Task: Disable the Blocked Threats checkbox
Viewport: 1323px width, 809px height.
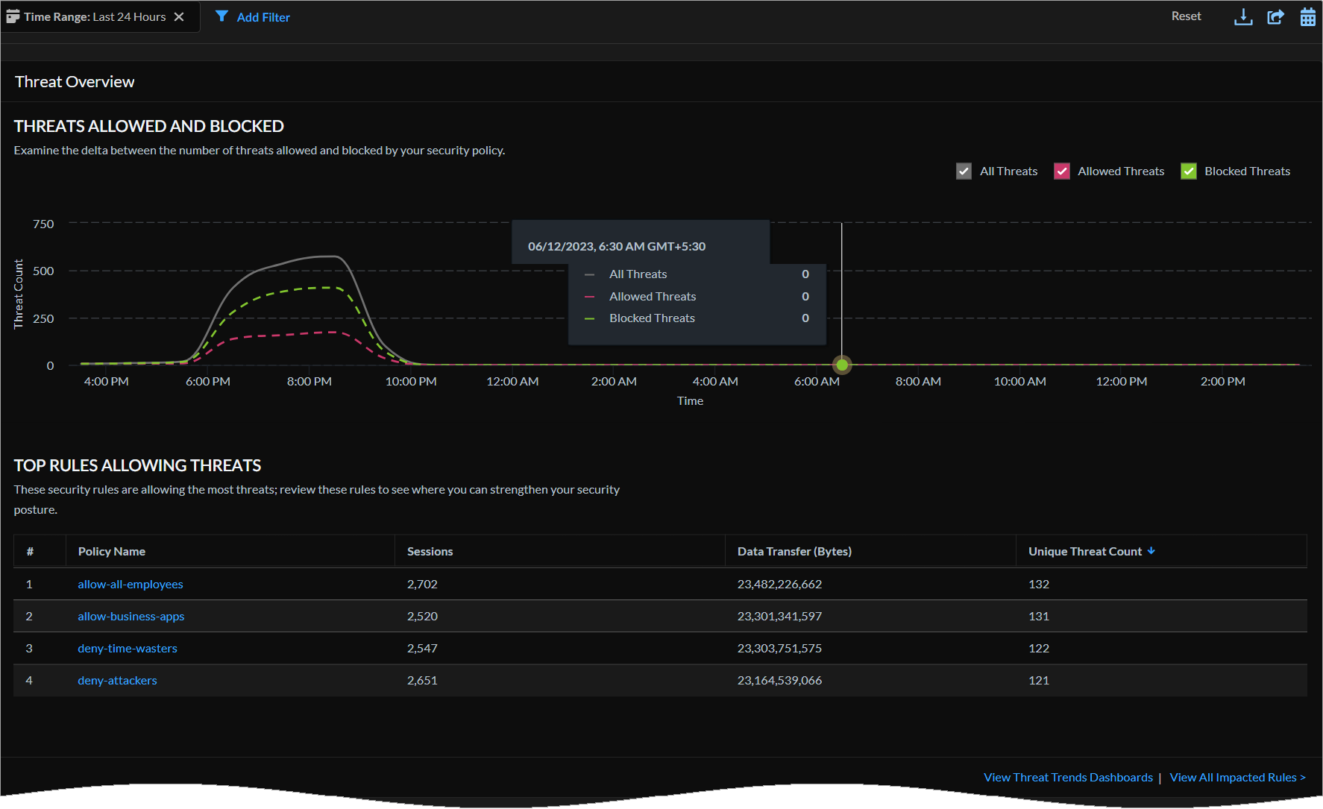Action: (1188, 171)
